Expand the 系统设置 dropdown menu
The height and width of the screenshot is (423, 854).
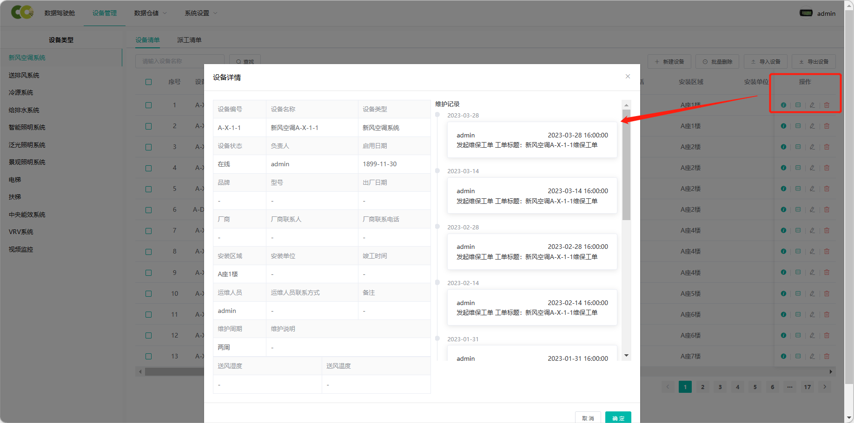coord(201,13)
